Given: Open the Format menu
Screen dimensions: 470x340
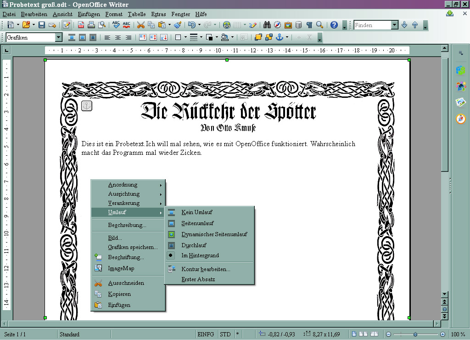Looking at the screenshot, I should pyautogui.click(x=114, y=14).
